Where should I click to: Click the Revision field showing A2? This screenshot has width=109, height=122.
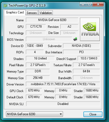[x=69, y=27]
